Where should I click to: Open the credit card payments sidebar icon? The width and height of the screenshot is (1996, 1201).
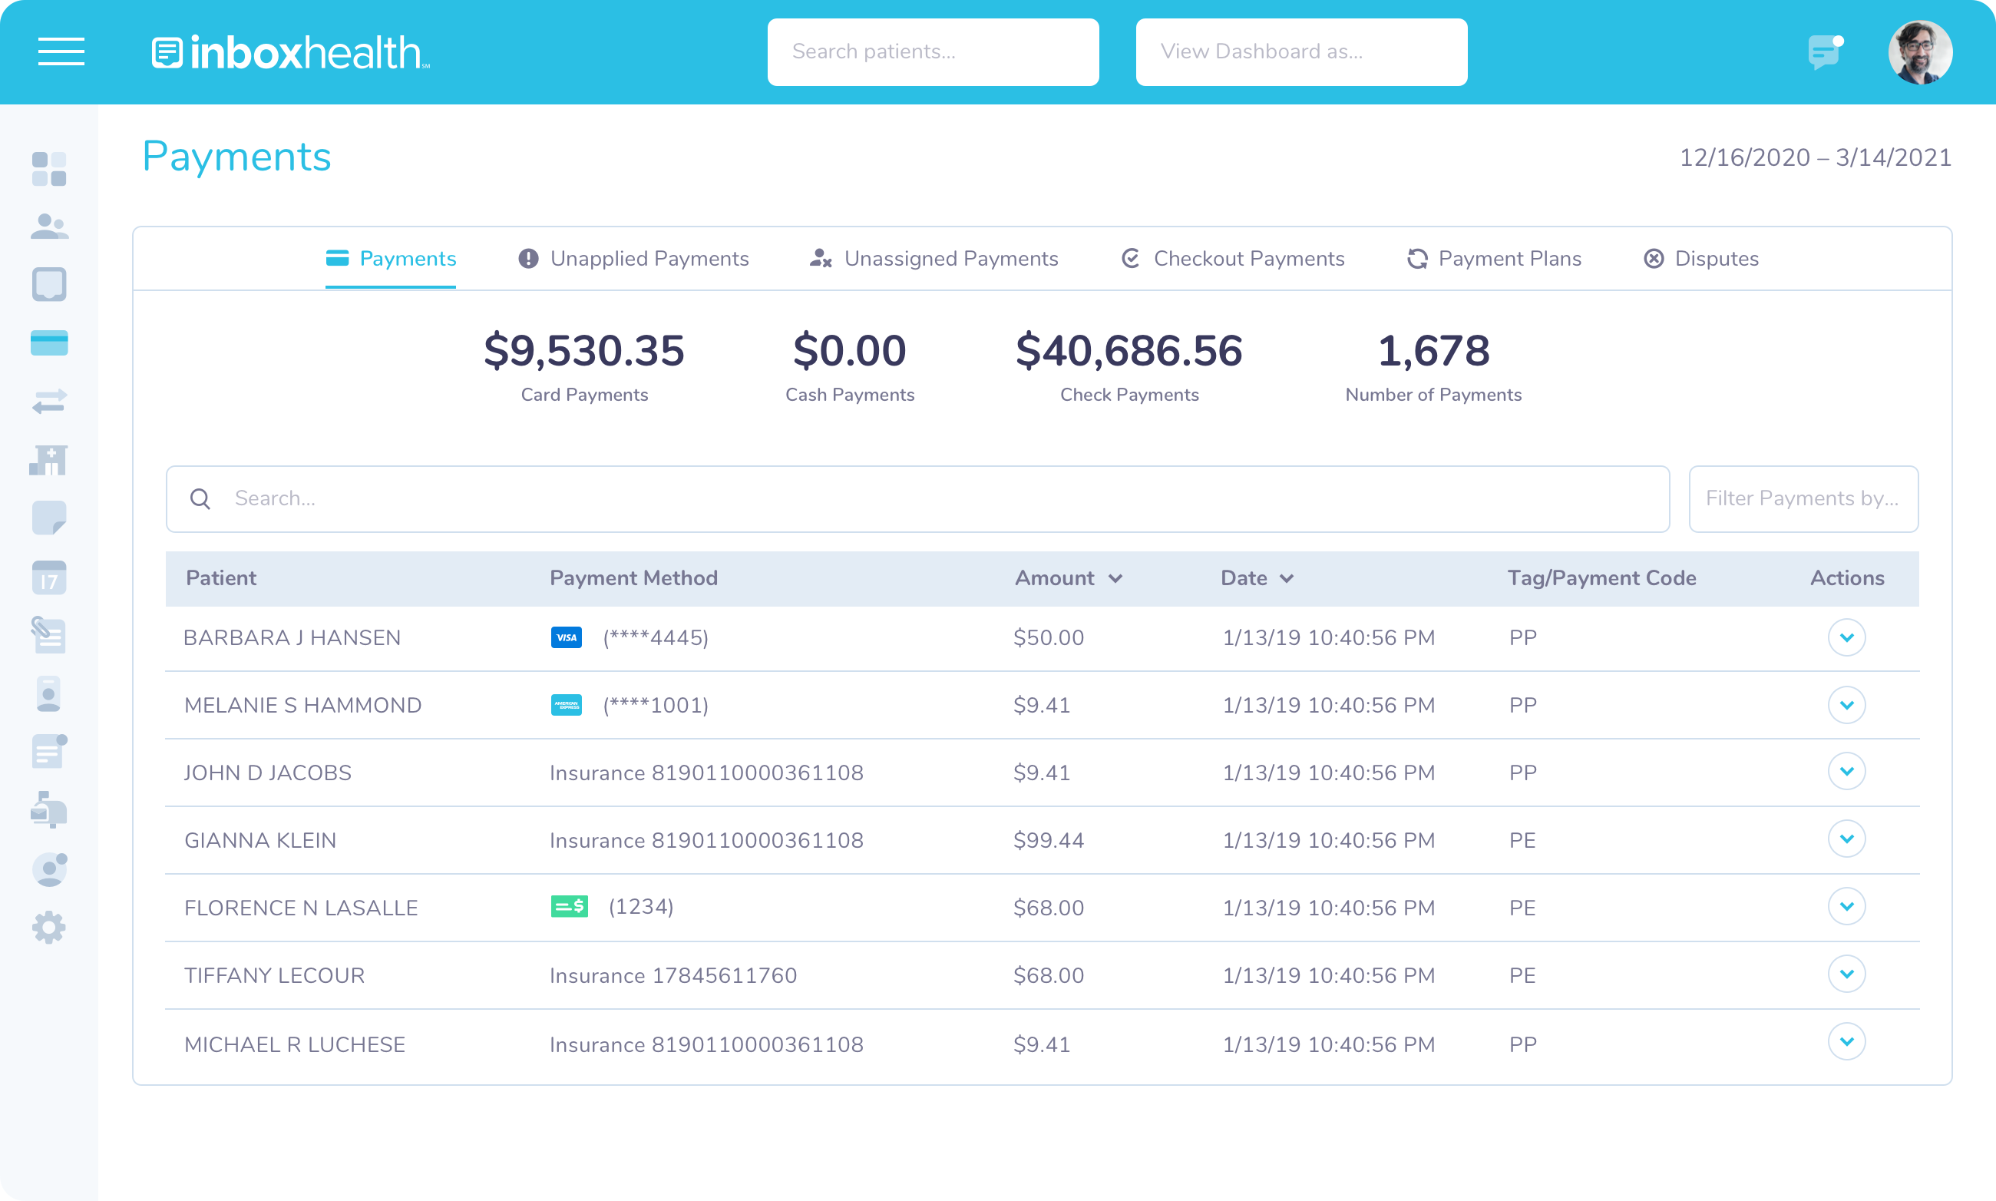coord(48,343)
